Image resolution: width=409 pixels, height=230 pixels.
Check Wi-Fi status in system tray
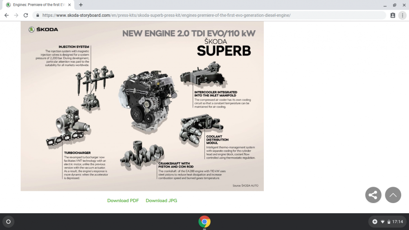click(x=383, y=222)
